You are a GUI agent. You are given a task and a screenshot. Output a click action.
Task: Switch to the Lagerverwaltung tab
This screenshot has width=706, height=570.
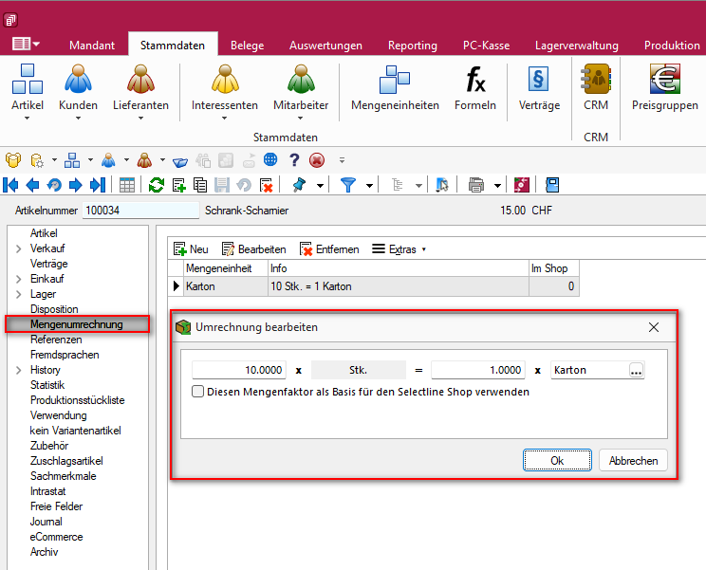coord(576,46)
